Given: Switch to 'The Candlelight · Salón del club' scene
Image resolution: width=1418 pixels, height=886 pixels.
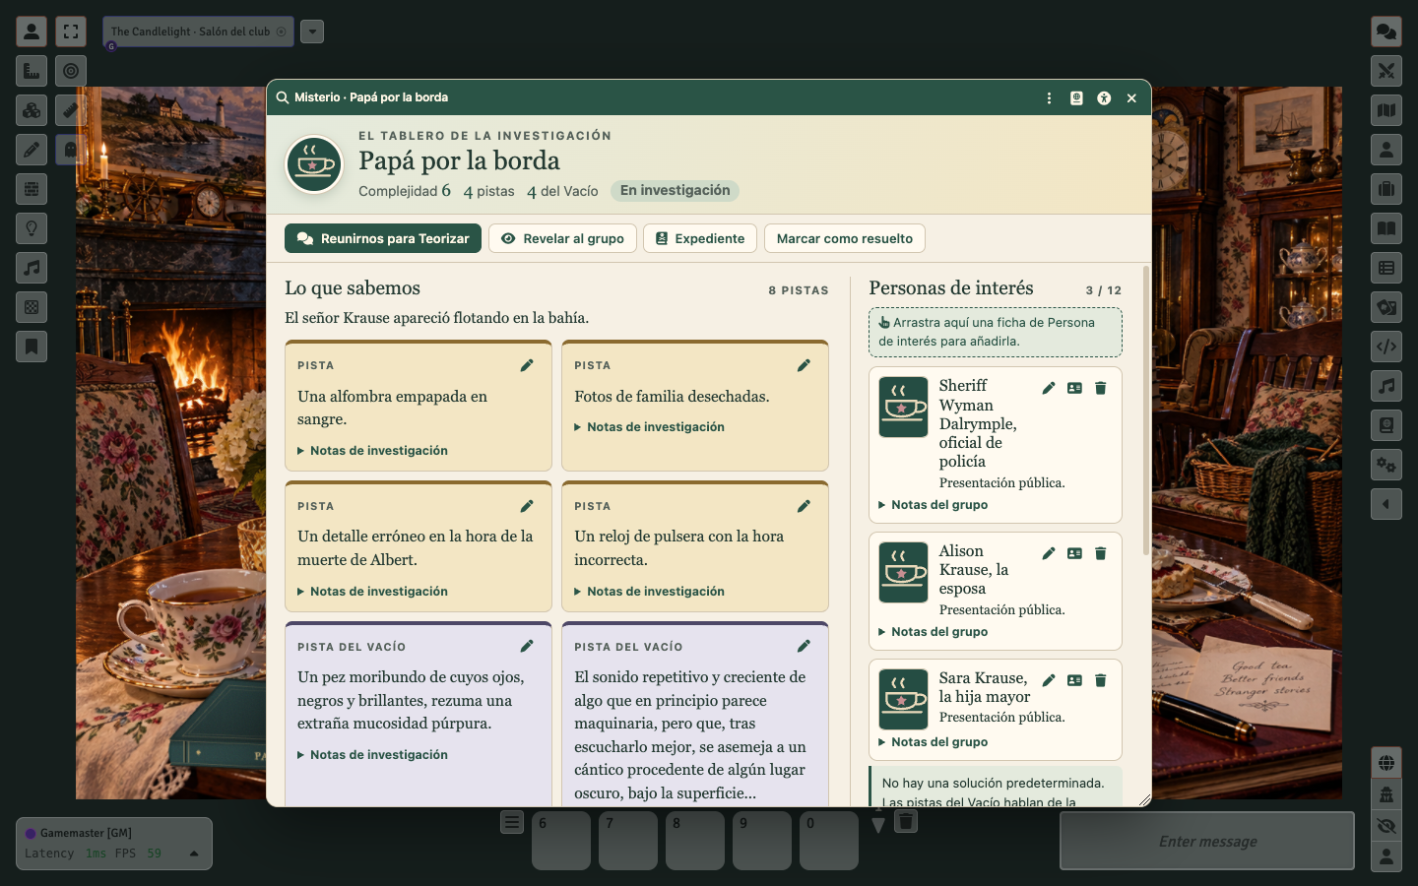Looking at the screenshot, I should [x=198, y=32].
